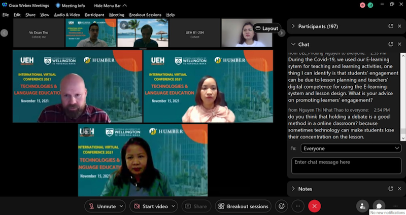Click the red leave meeting button
406x215 pixels.
coord(314,206)
